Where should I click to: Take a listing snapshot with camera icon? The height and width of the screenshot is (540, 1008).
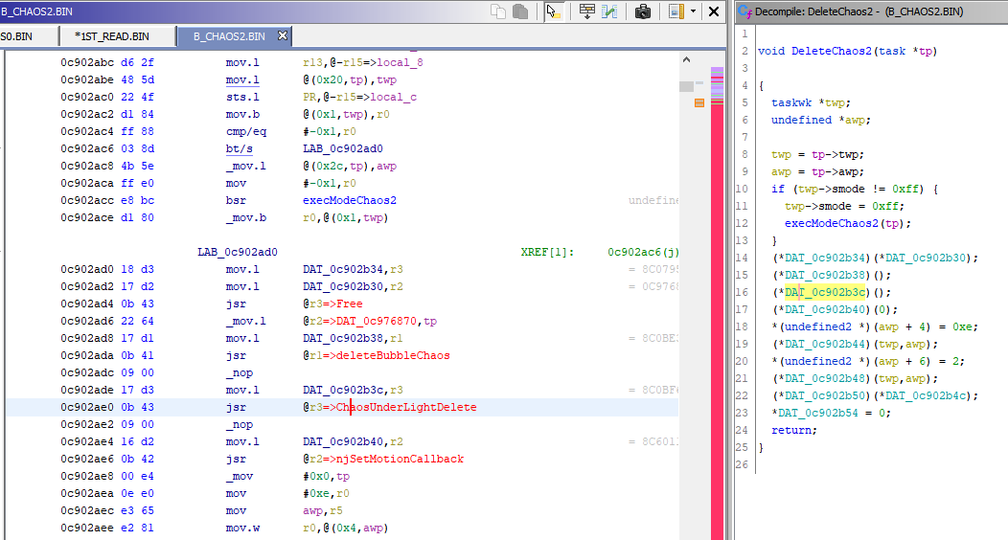coord(643,11)
